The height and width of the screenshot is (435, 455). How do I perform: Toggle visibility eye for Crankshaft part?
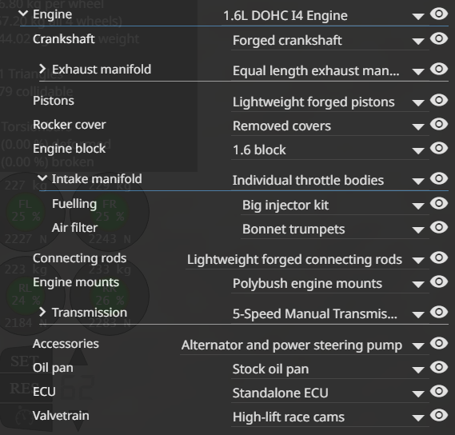439,38
